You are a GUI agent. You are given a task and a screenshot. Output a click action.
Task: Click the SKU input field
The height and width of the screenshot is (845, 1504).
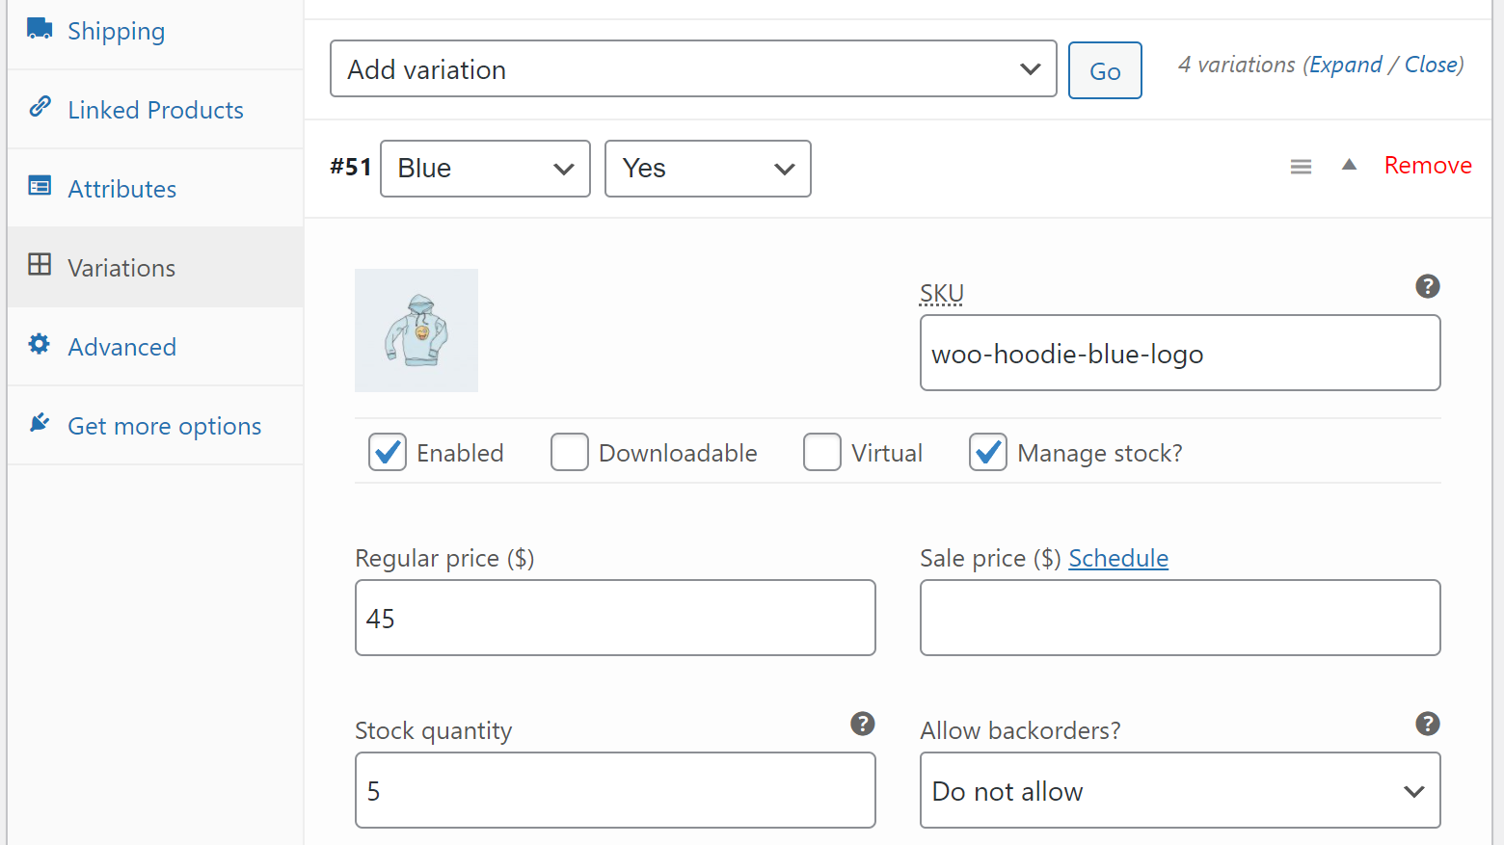[x=1180, y=353]
